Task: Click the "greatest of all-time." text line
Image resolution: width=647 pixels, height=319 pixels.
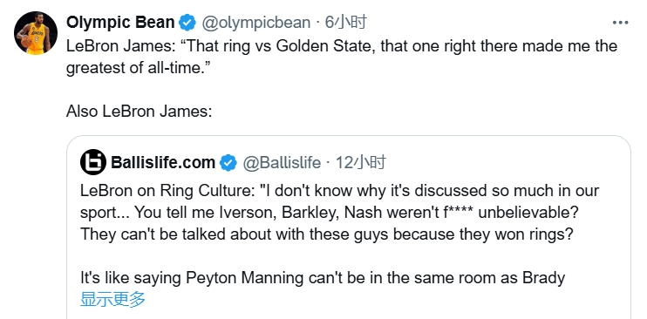Action: pyautogui.click(x=139, y=68)
